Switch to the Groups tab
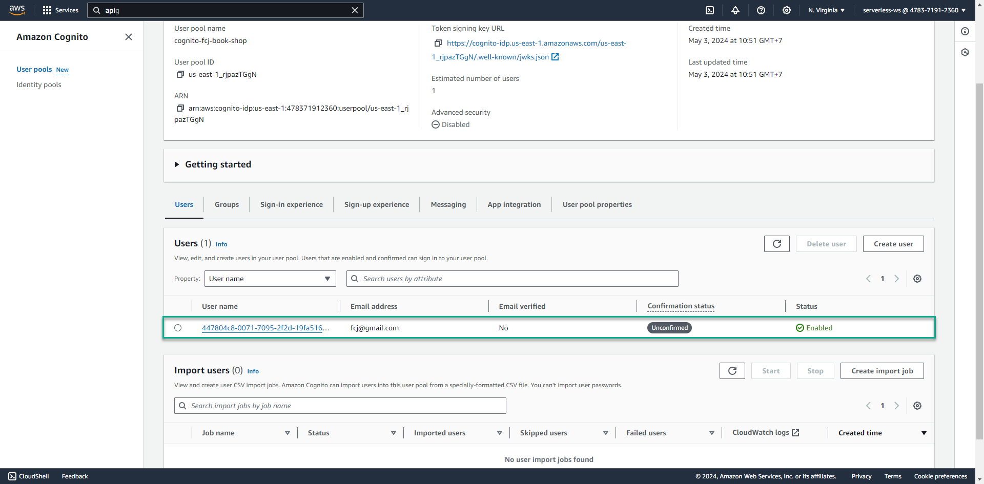Viewport: 984px width, 484px height. click(x=227, y=204)
